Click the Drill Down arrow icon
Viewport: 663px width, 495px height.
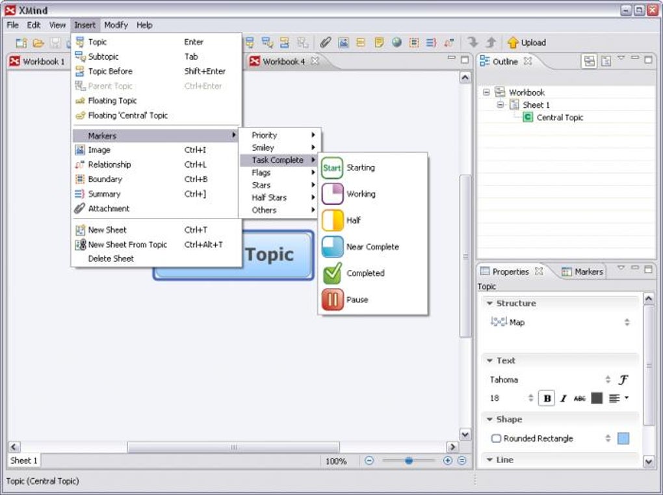coord(473,42)
